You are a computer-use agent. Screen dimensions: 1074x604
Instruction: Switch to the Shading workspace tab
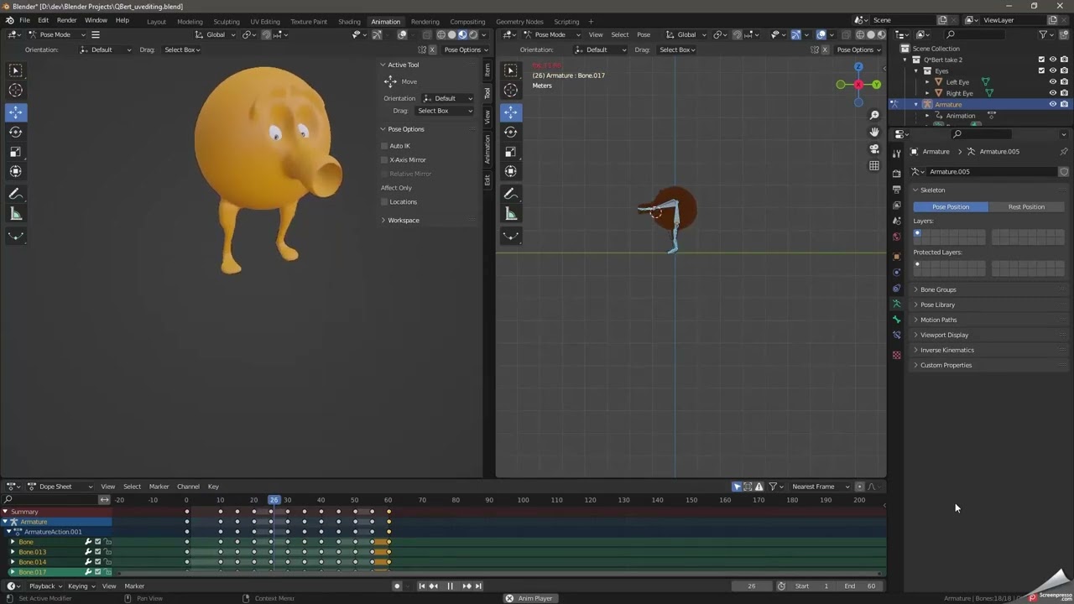pyautogui.click(x=349, y=21)
